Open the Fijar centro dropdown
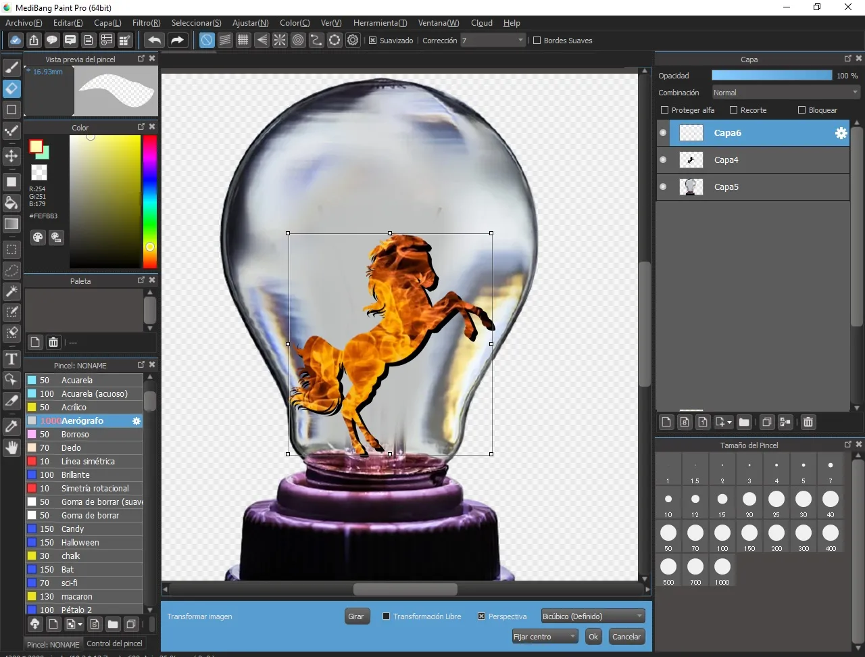 [x=545, y=637]
